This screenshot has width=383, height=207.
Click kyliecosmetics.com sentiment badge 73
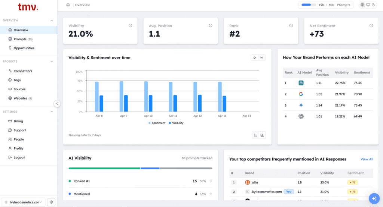tap(352, 192)
